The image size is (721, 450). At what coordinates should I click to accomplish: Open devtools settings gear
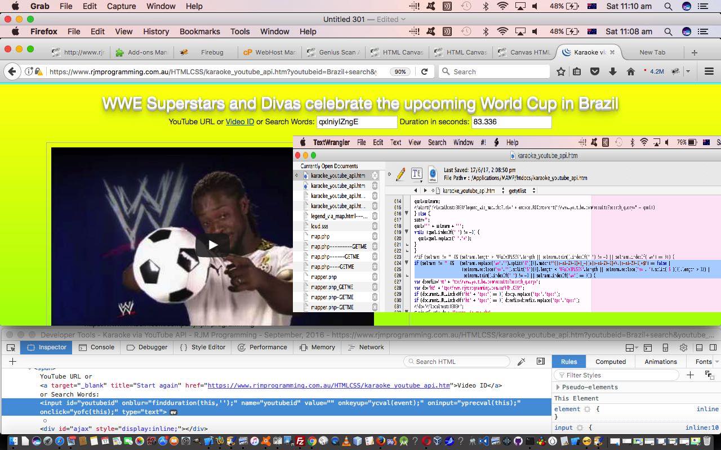point(683,348)
